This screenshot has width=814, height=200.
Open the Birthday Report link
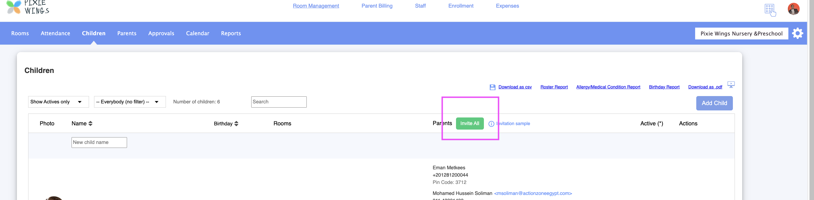(664, 87)
